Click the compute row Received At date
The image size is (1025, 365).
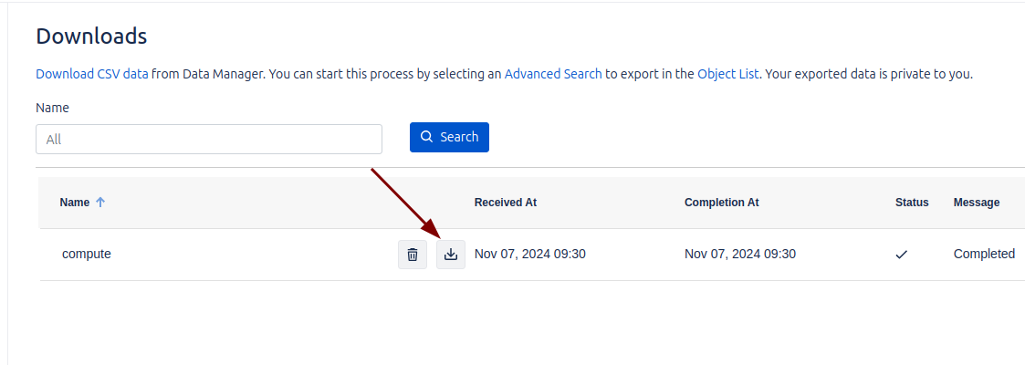pyautogui.click(x=530, y=255)
